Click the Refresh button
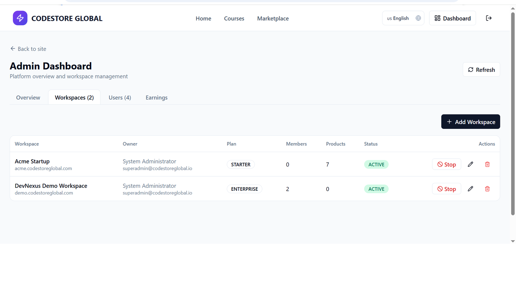This screenshot has height=294, width=516. 481,69
